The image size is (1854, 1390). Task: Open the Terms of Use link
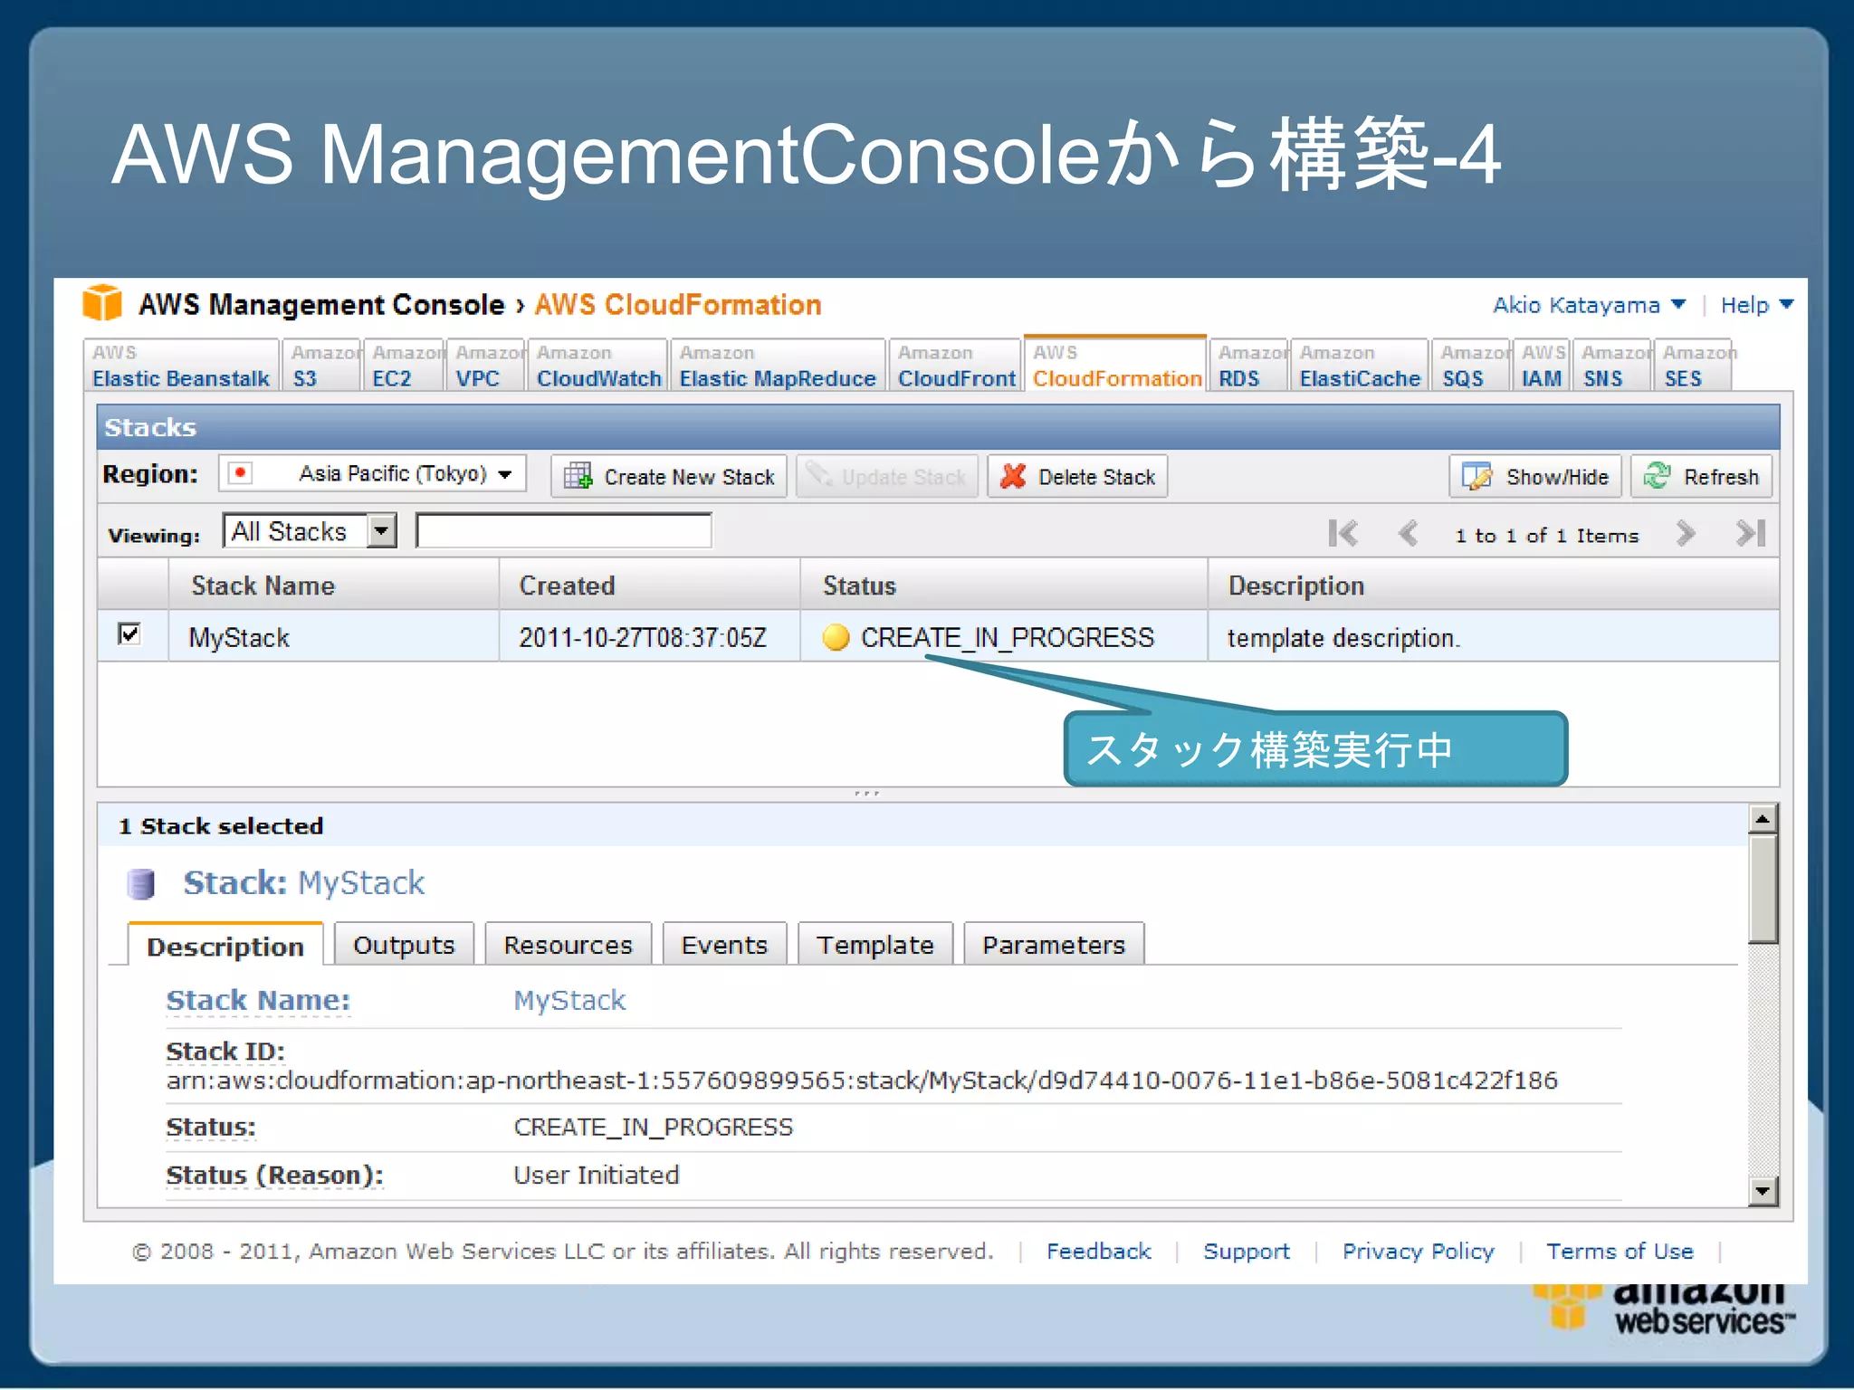pyautogui.click(x=1620, y=1251)
